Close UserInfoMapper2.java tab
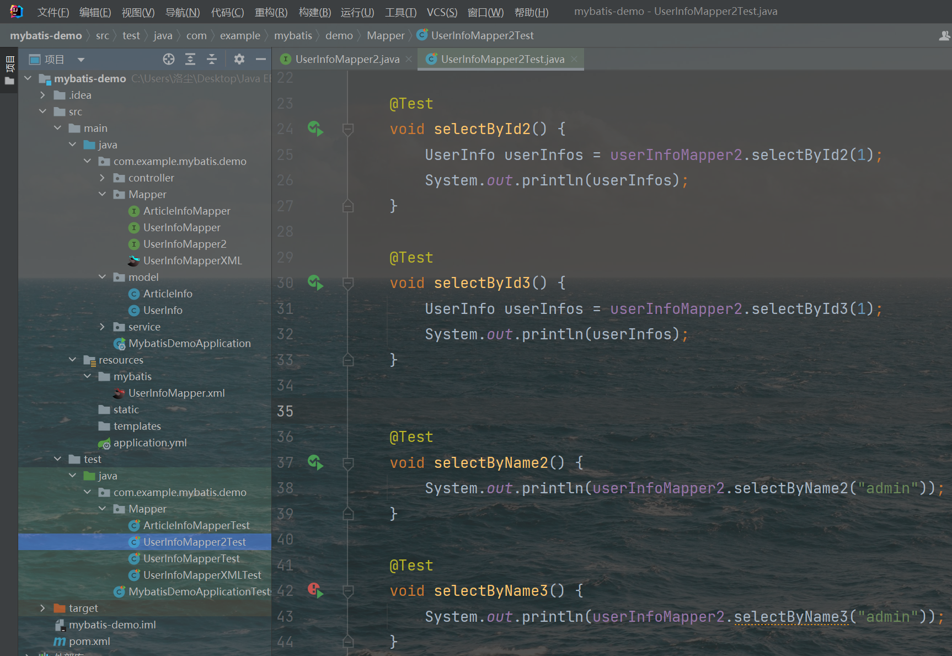This screenshot has height=656, width=952. (409, 59)
